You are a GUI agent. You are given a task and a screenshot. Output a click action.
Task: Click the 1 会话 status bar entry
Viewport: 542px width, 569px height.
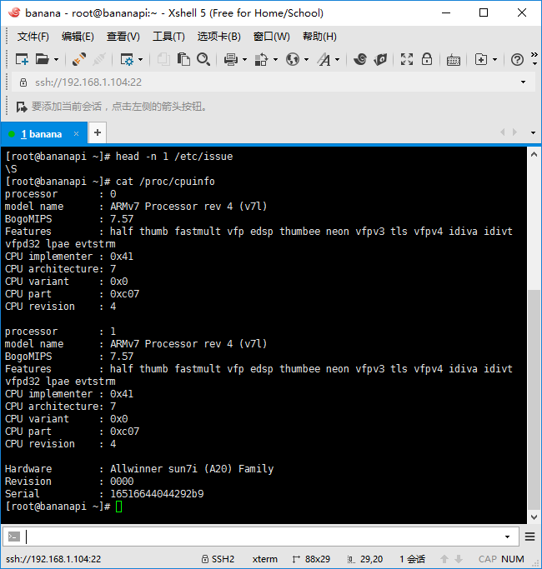[x=412, y=559]
